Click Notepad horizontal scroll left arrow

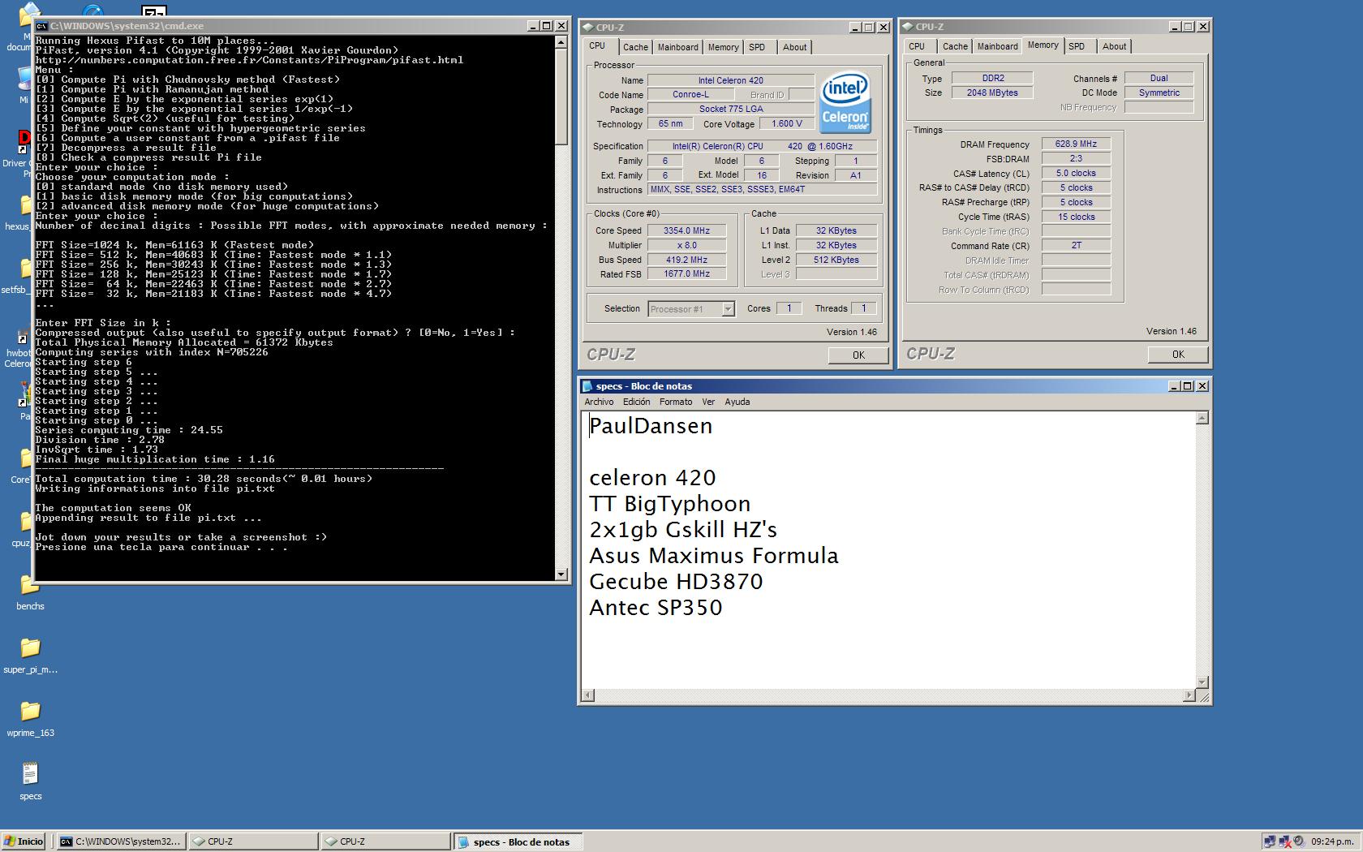588,695
